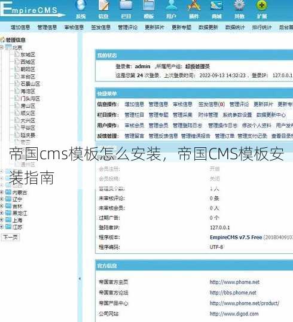Viewport: 293px width, 322px height.
Task: Click the folder icon next to 江苏
Action: [8, 227]
